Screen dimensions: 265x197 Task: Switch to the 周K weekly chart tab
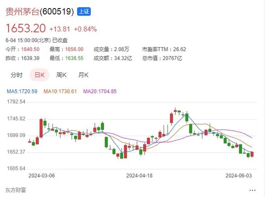[x=62, y=75]
